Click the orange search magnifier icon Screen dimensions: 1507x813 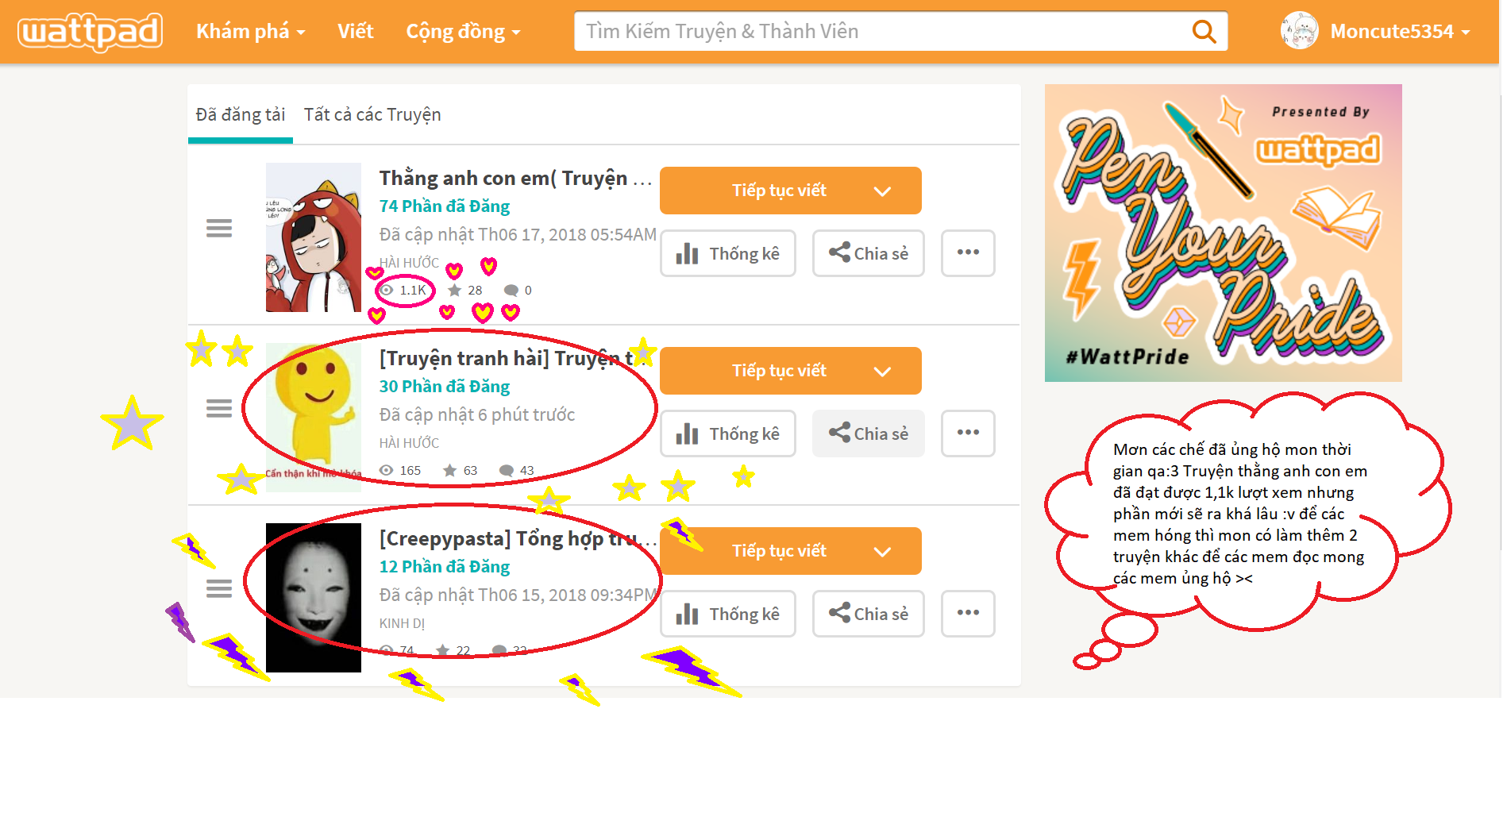[1204, 32]
